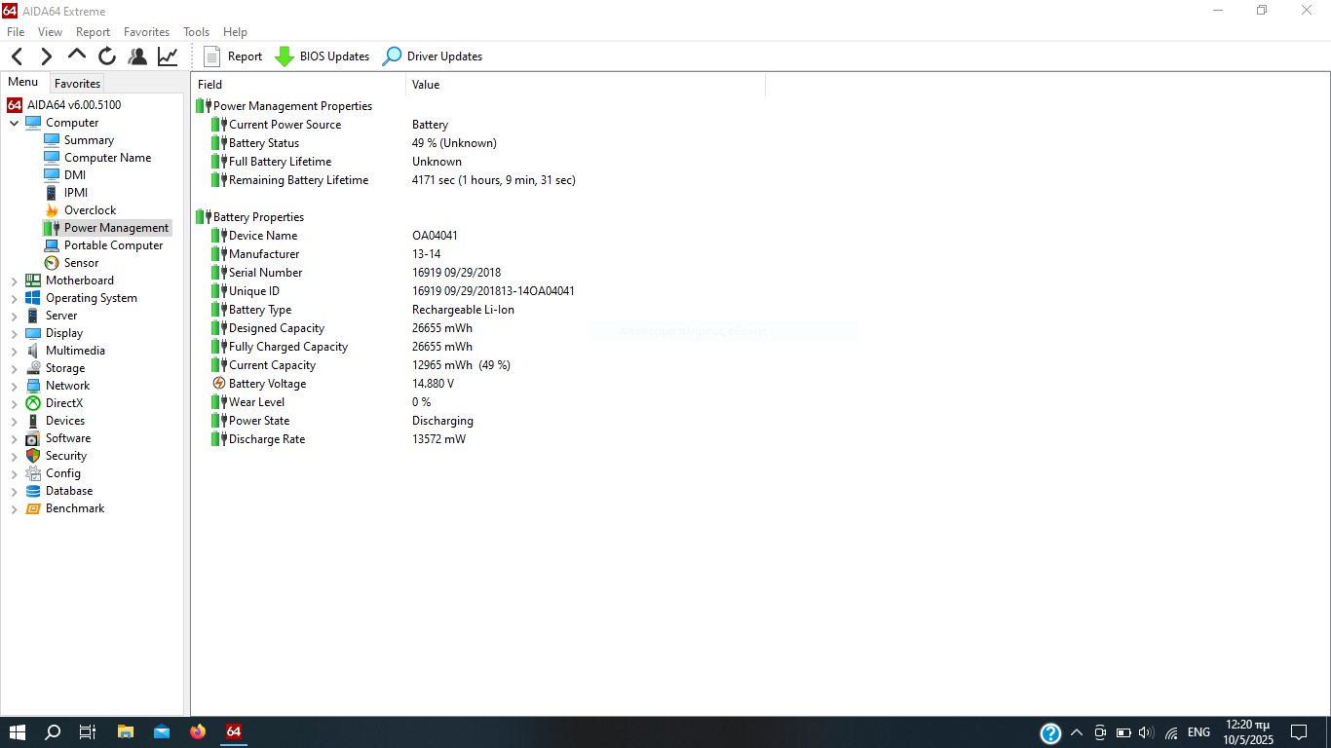Select IPMI in the tree
This screenshot has height=748, width=1331.
point(75,193)
